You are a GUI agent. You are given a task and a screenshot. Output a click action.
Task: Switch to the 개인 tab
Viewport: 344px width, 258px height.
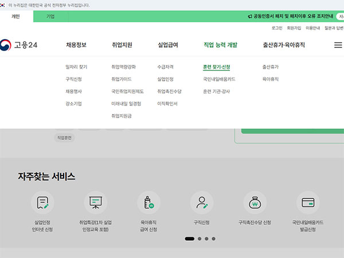point(15,17)
